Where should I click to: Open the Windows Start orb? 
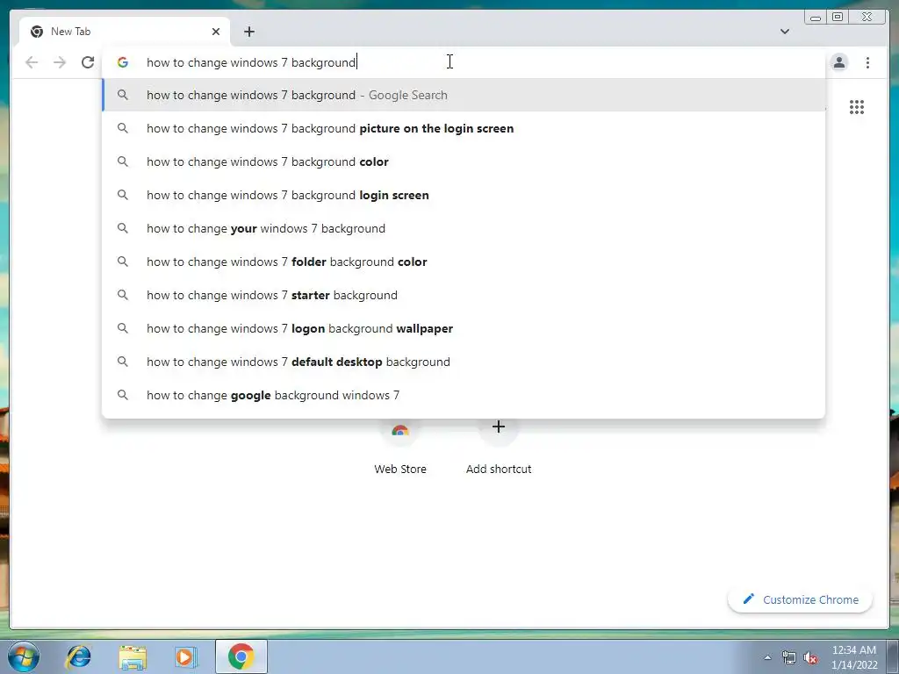click(x=24, y=656)
